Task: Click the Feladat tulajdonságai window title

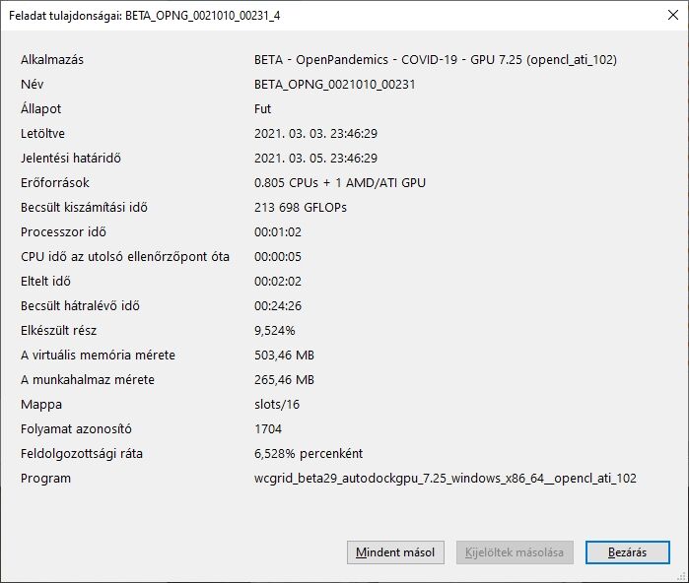Action: tap(145, 16)
